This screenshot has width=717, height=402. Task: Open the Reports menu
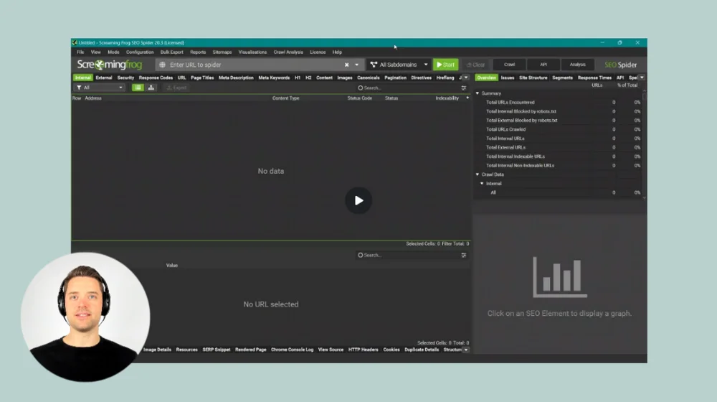point(198,52)
